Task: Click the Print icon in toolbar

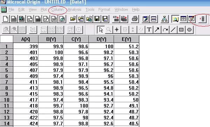Action: pyautogui.click(x=135, y=19)
